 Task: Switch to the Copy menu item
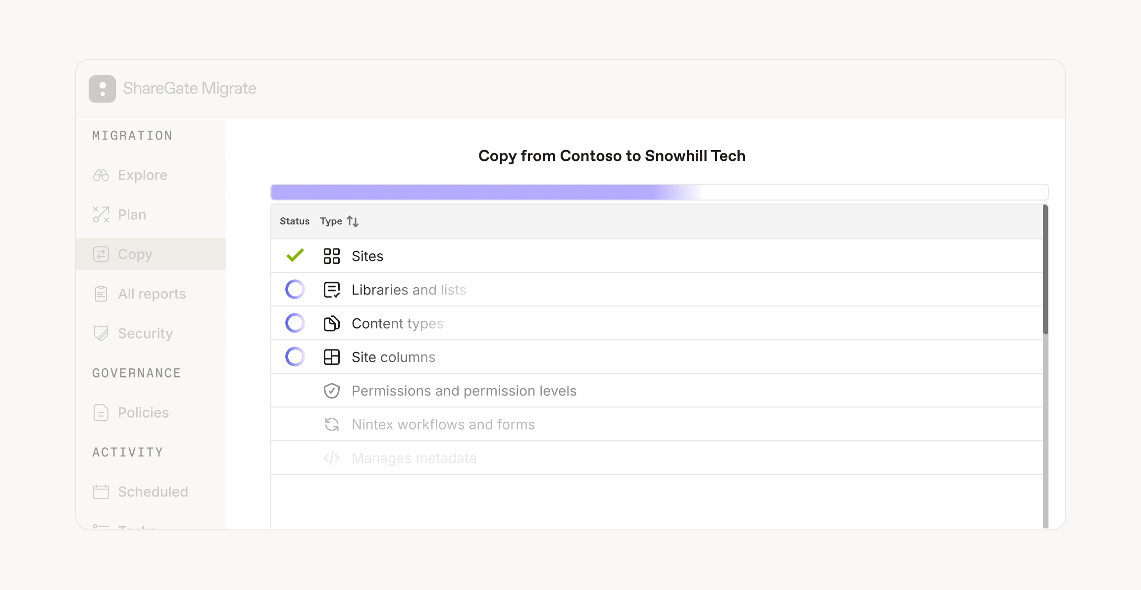coord(151,254)
